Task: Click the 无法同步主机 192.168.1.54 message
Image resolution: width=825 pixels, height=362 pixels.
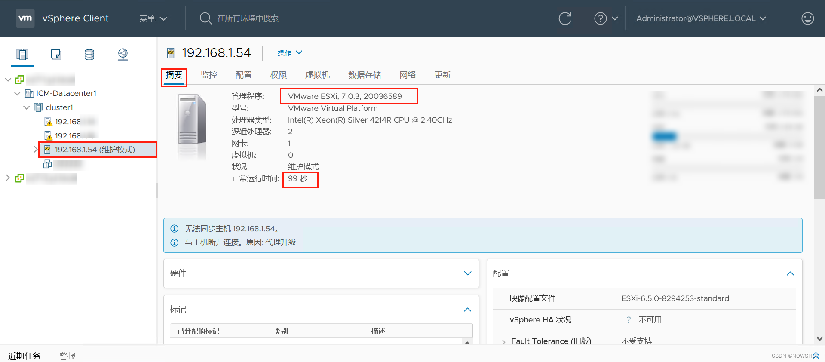Action: [x=232, y=229]
